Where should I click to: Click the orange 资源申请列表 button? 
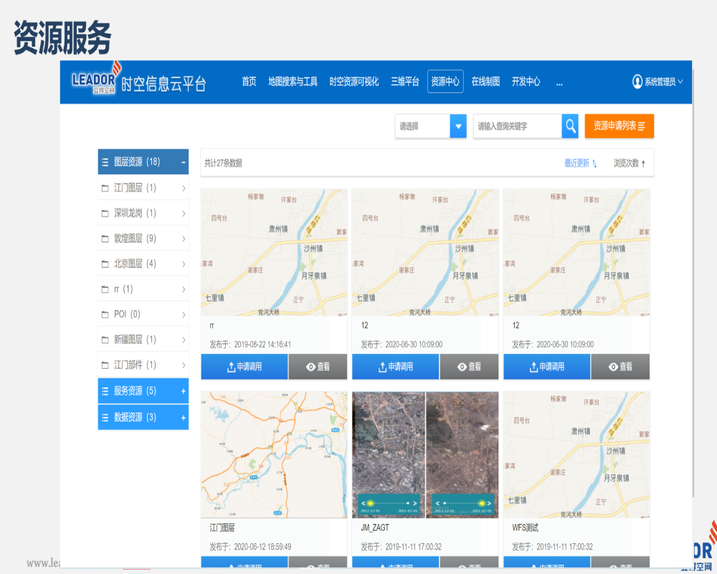619,126
